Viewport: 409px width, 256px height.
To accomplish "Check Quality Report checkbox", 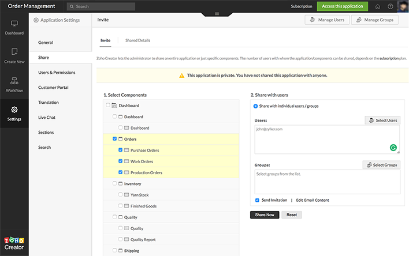I will click(x=120, y=239).
